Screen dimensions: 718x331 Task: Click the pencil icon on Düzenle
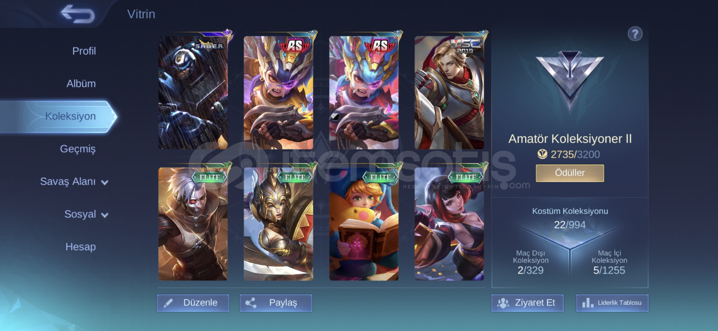[168, 303]
